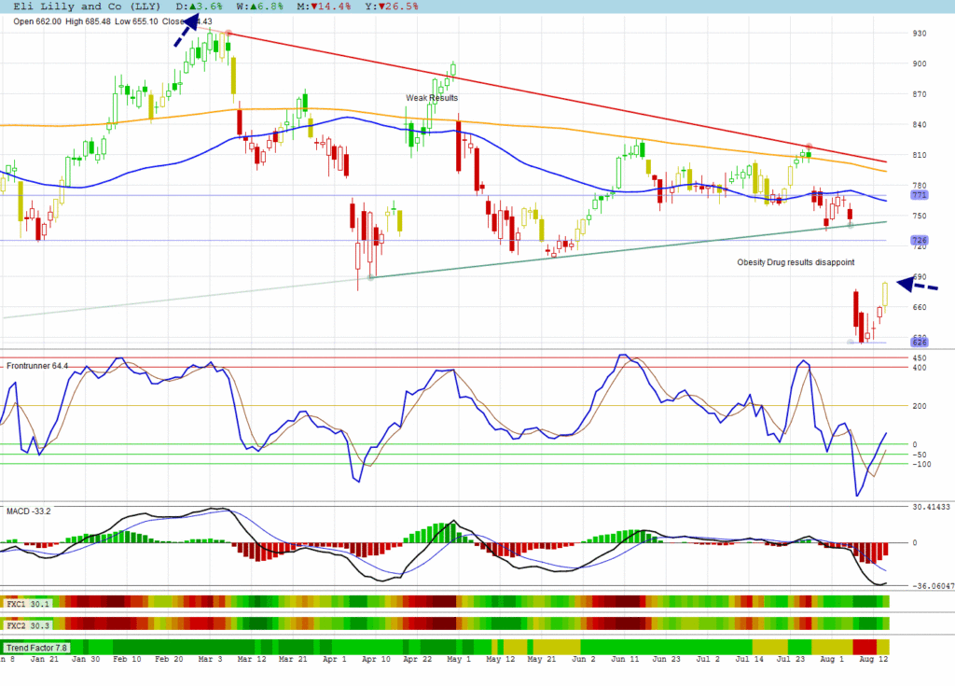
Task: Click the "Jun 11" date label
Action: coord(625,659)
